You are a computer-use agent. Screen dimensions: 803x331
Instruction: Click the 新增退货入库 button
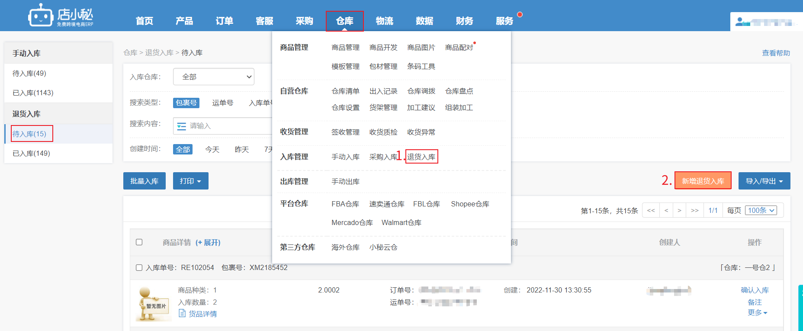pos(703,181)
